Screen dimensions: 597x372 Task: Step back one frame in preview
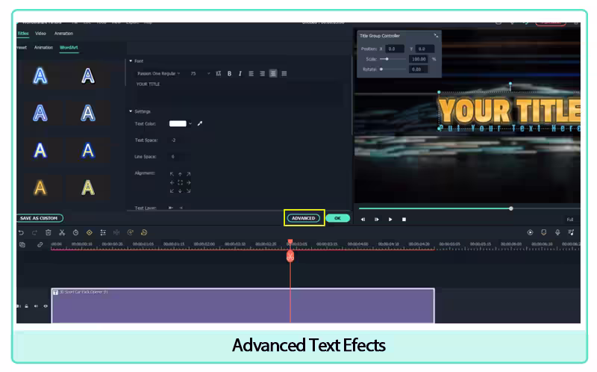click(363, 220)
